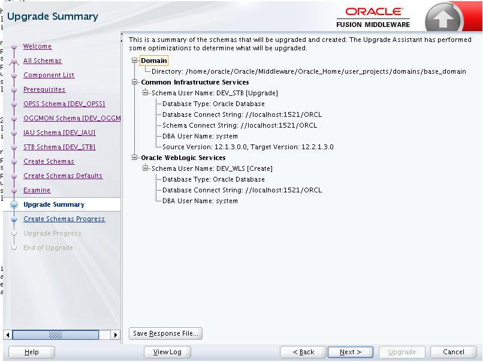Select Schema User Name: DEV_WLS [Create] row
Image resolution: width=483 pixels, height=362 pixels.
(212, 168)
